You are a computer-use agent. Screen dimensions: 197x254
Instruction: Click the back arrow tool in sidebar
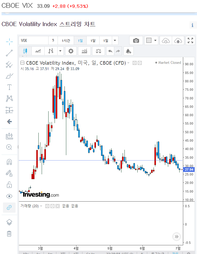click(x=9, y=122)
